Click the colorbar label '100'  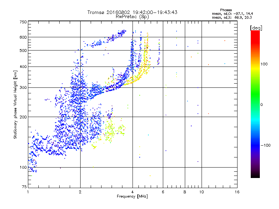coord(264,64)
